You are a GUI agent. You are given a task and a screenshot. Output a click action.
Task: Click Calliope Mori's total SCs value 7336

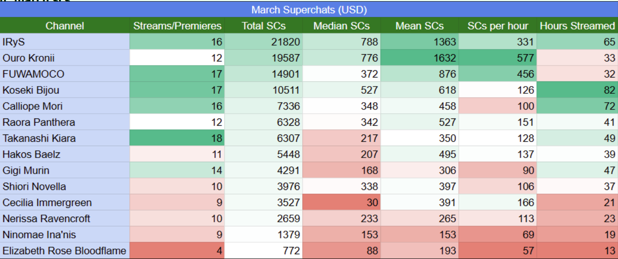coord(263,106)
